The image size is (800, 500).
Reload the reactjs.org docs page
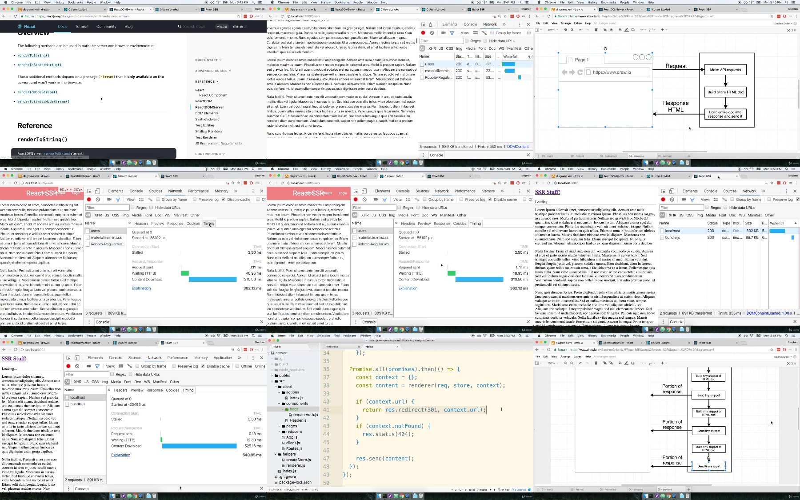pyautogui.click(x=16, y=16)
